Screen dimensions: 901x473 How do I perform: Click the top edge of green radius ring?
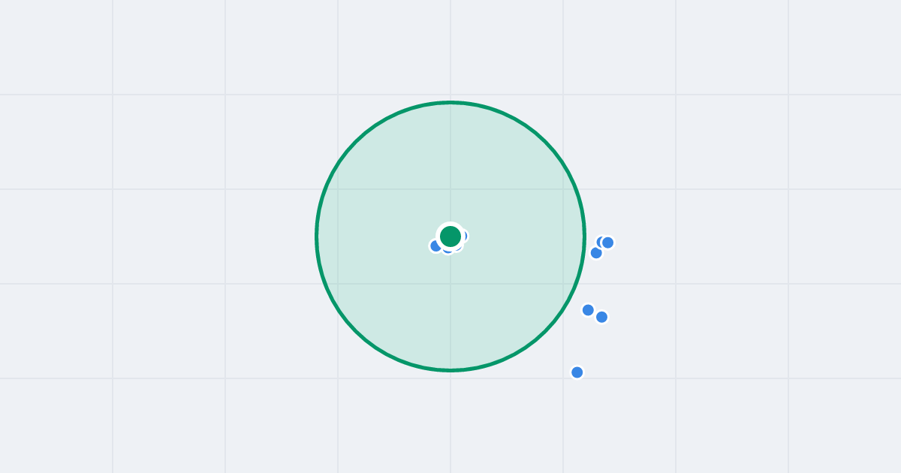click(450, 102)
